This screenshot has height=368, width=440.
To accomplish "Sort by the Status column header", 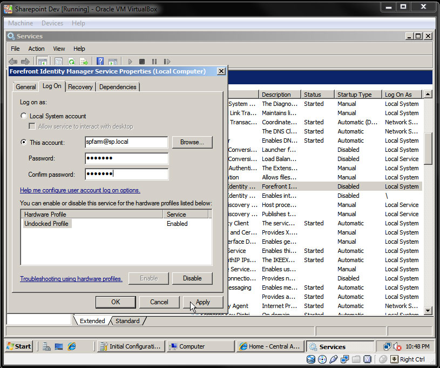I will (x=317, y=95).
